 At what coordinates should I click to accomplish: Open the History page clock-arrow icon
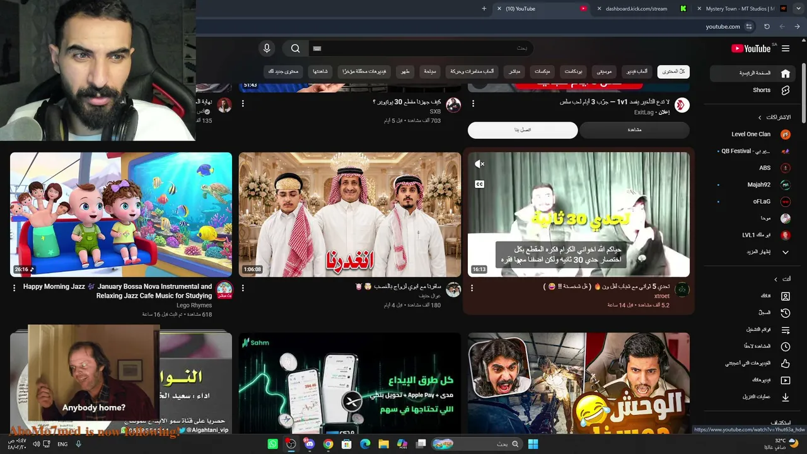click(786, 313)
